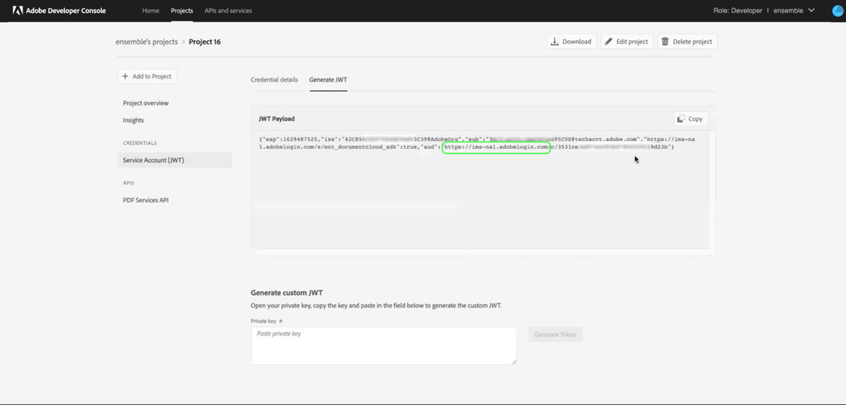Click the Generate Token button
Viewport: 846px width, 405px height.
(x=555, y=334)
